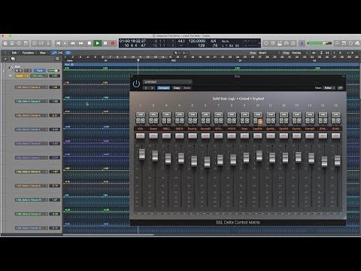Viewport: 361px width, 271px height.
Task: Toggle the Catch Playhead button
Action: tap(68, 53)
